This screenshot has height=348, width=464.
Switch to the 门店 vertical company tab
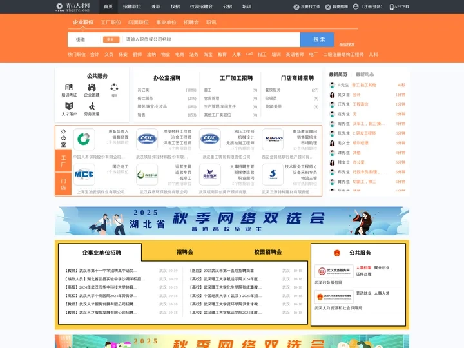pos(63,184)
